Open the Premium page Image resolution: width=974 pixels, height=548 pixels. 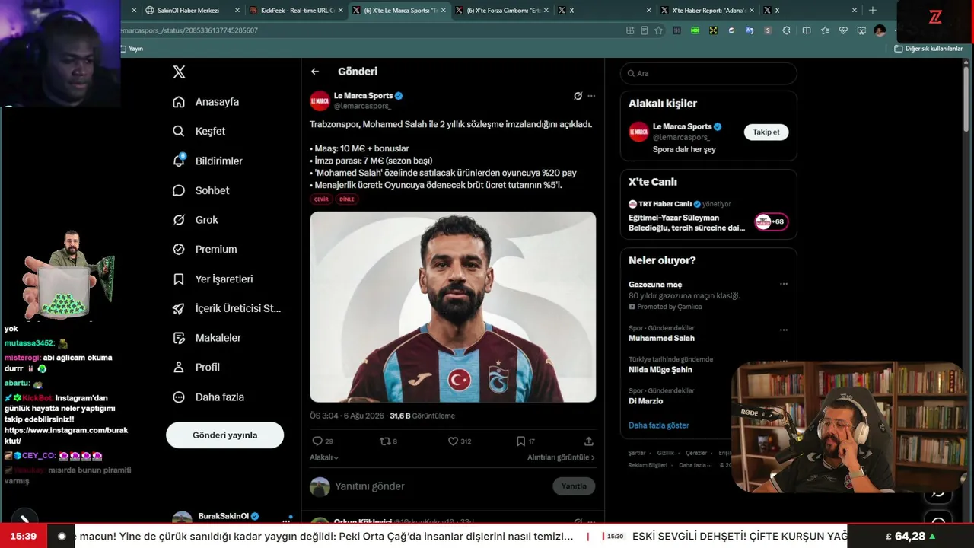205,249
